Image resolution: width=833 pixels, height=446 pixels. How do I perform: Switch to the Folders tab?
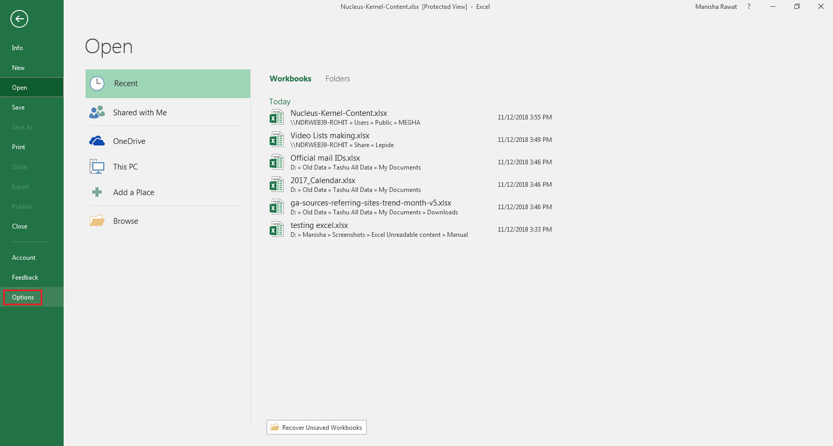[337, 79]
